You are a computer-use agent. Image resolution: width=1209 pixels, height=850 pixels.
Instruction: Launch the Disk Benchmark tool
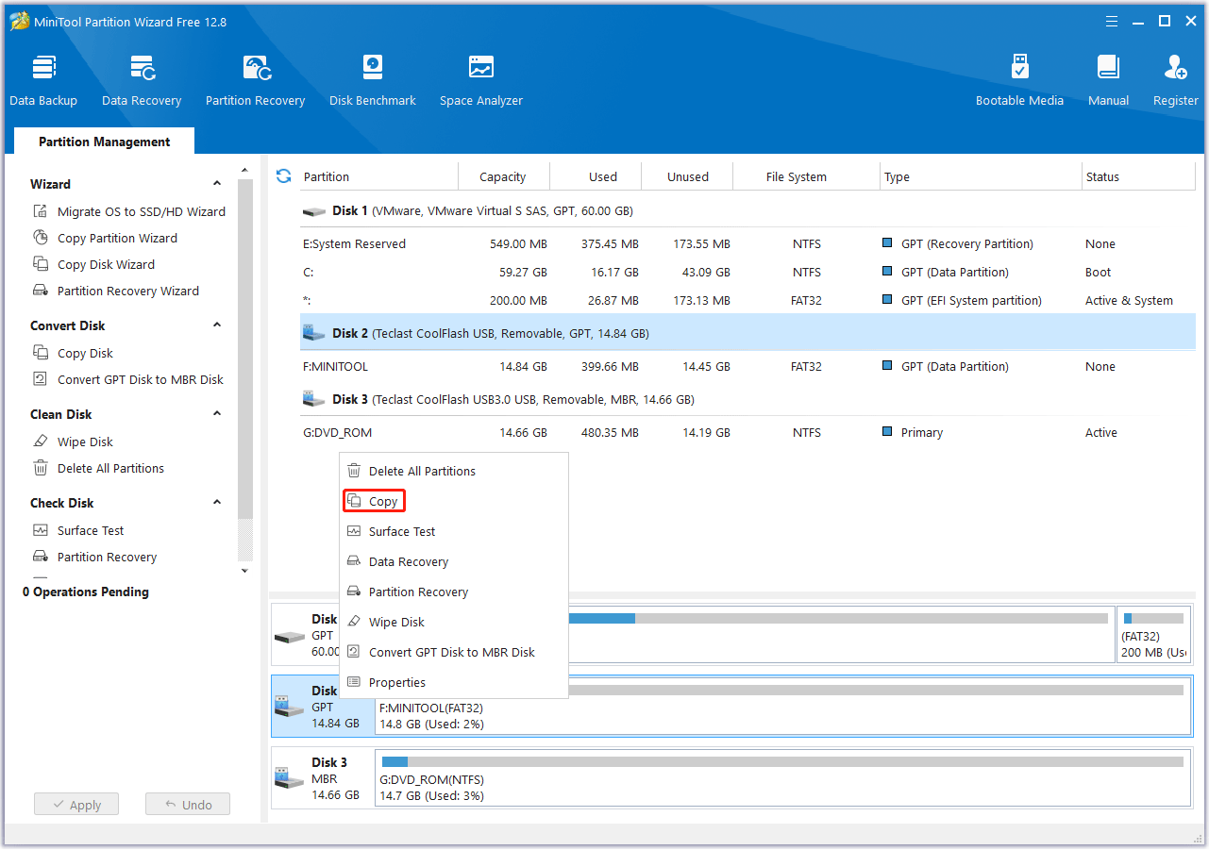pyautogui.click(x=372, y=79)
